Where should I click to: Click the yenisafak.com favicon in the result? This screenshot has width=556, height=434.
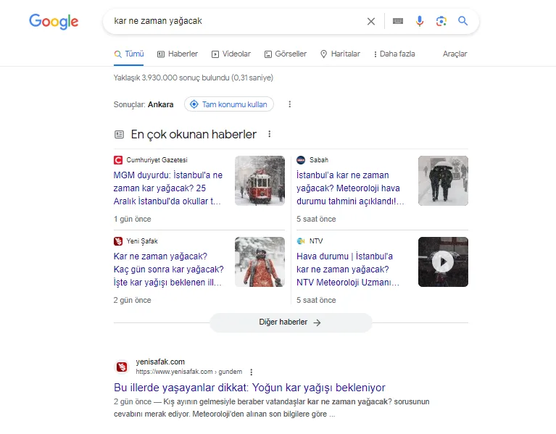[122, 367]
